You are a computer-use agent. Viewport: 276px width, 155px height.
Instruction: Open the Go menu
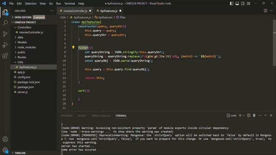click(x=51, y=3)
